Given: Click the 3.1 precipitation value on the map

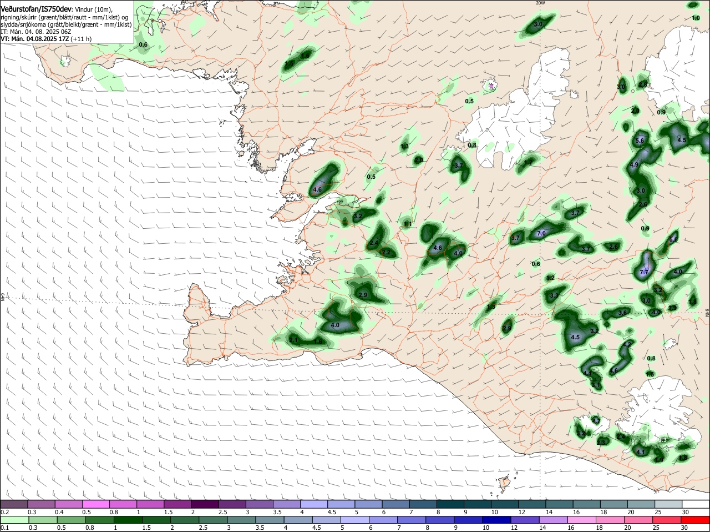Looking at the screenshot, I should point(596,384).
